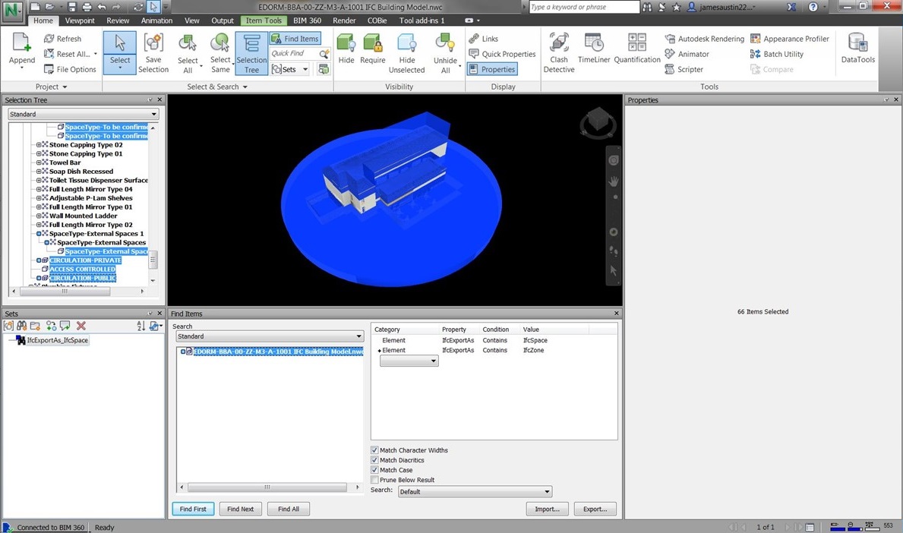Click Export in the Find Items panel
Screen dimensions: 903x533
(595, 509)
